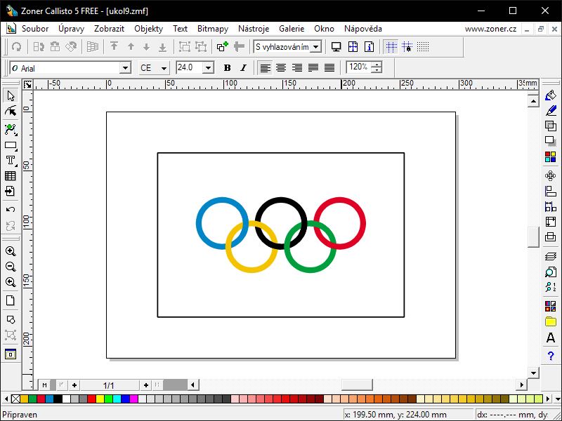Click the monitor display icon
This screenshot has height=421, width=562.
pos(336,46)
